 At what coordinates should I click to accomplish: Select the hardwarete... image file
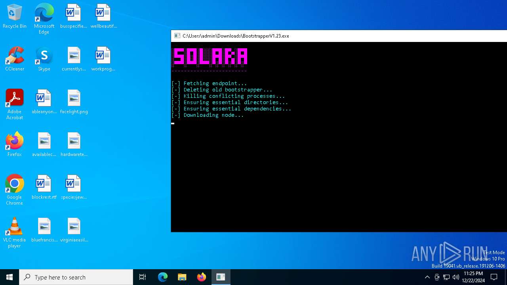74,145
